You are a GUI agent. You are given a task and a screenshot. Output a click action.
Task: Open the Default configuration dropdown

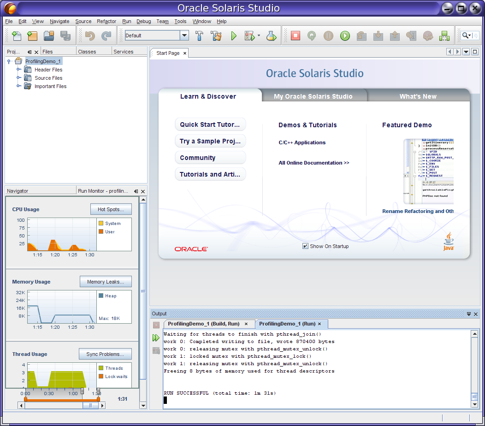pos(184,35)
